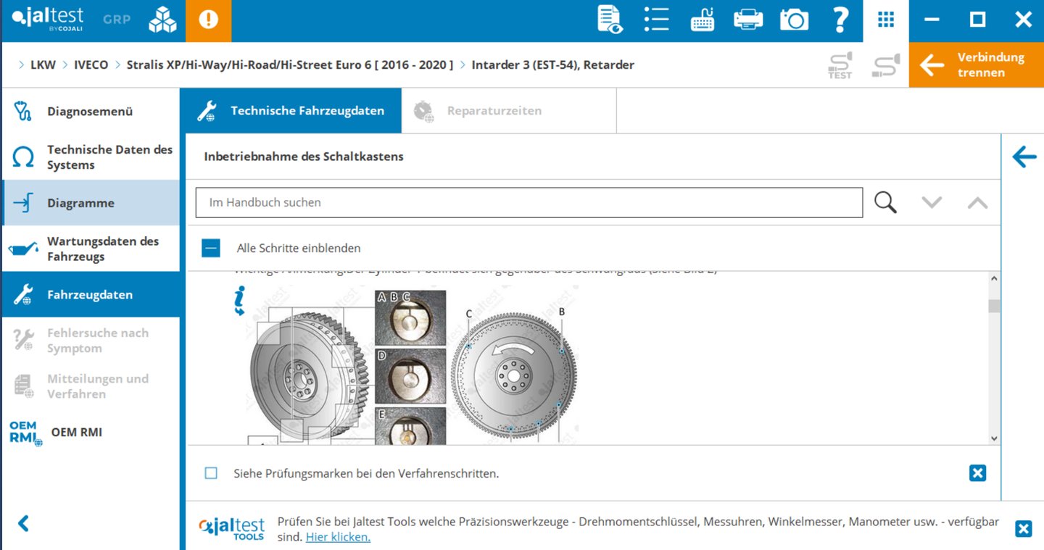
Task: Open Diagramme in the sidebar
Action: 91,203
